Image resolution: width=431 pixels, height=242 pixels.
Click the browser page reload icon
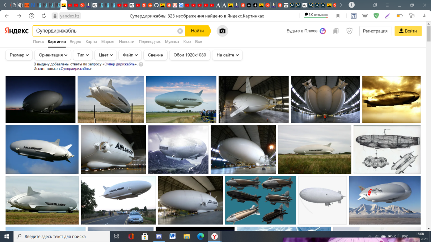(44, 16)
